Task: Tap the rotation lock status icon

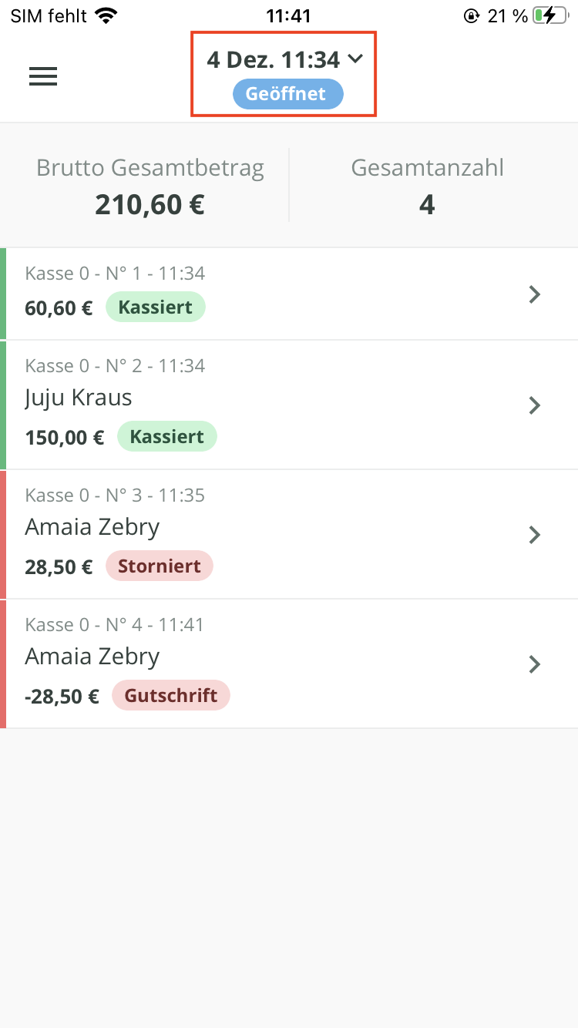Action: 471,15
